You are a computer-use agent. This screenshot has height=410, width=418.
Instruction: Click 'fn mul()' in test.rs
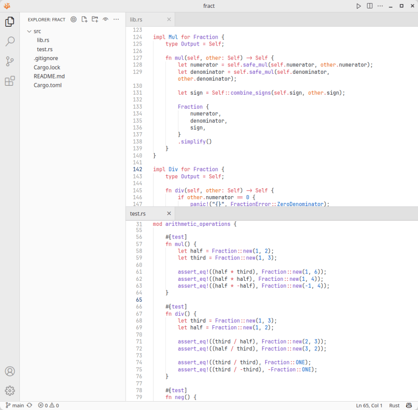click(180, 244)
